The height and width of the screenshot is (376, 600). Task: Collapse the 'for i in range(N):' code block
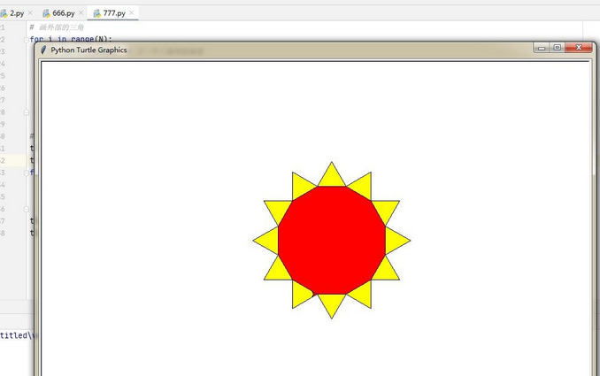26,40
